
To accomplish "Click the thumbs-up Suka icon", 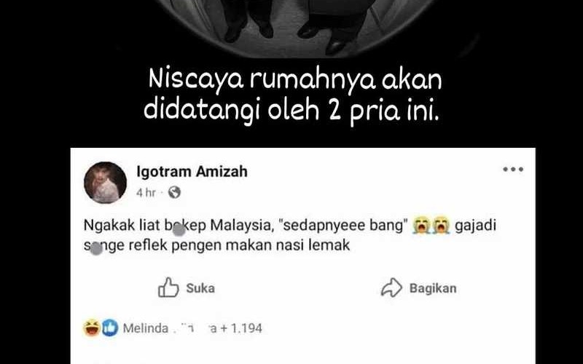I will pos(168,288).
